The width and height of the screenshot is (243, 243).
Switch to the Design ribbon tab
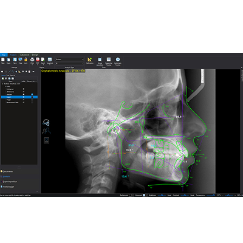(x=35, y=55)
